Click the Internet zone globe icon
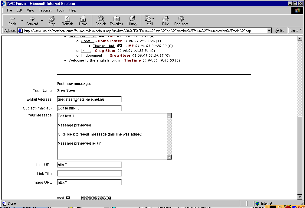Viewport: 305px width, 208px height. pyautogui.click(x=257, y=203)
